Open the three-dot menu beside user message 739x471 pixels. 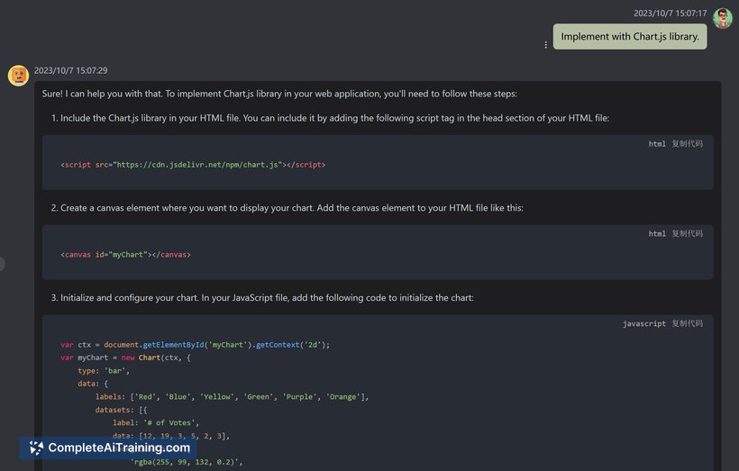click(546, 45)
